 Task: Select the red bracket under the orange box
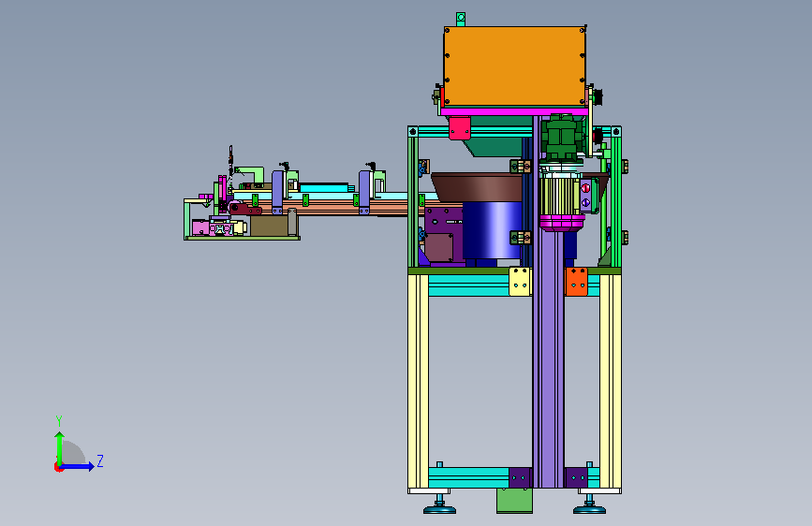click(x=459, y=128)
